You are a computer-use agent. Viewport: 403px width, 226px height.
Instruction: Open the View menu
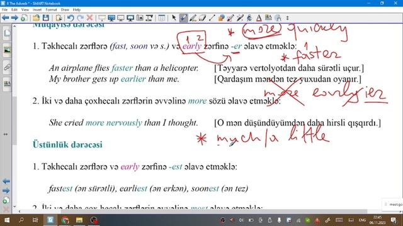pos(25,10)
